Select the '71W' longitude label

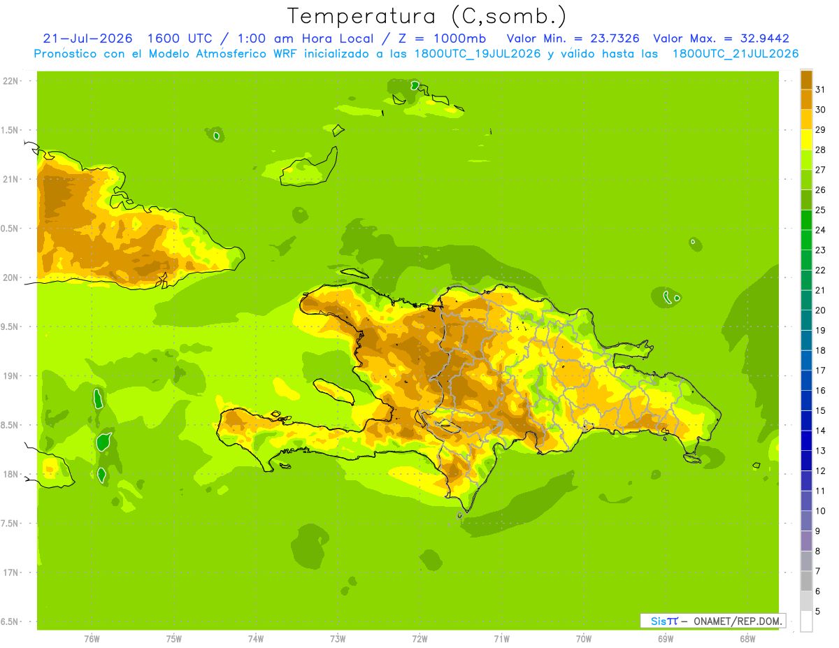pyautogui.click(x=501, y=638)
